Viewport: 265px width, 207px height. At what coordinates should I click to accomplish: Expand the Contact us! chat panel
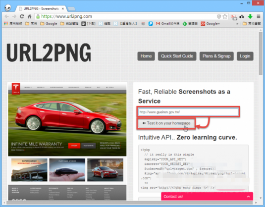click(207, 197)
